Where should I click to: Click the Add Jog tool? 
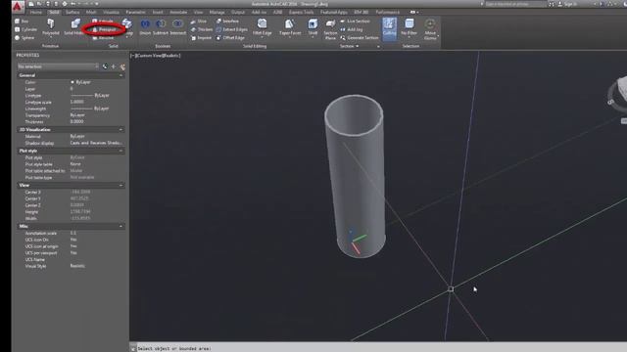tap(352, 29)
